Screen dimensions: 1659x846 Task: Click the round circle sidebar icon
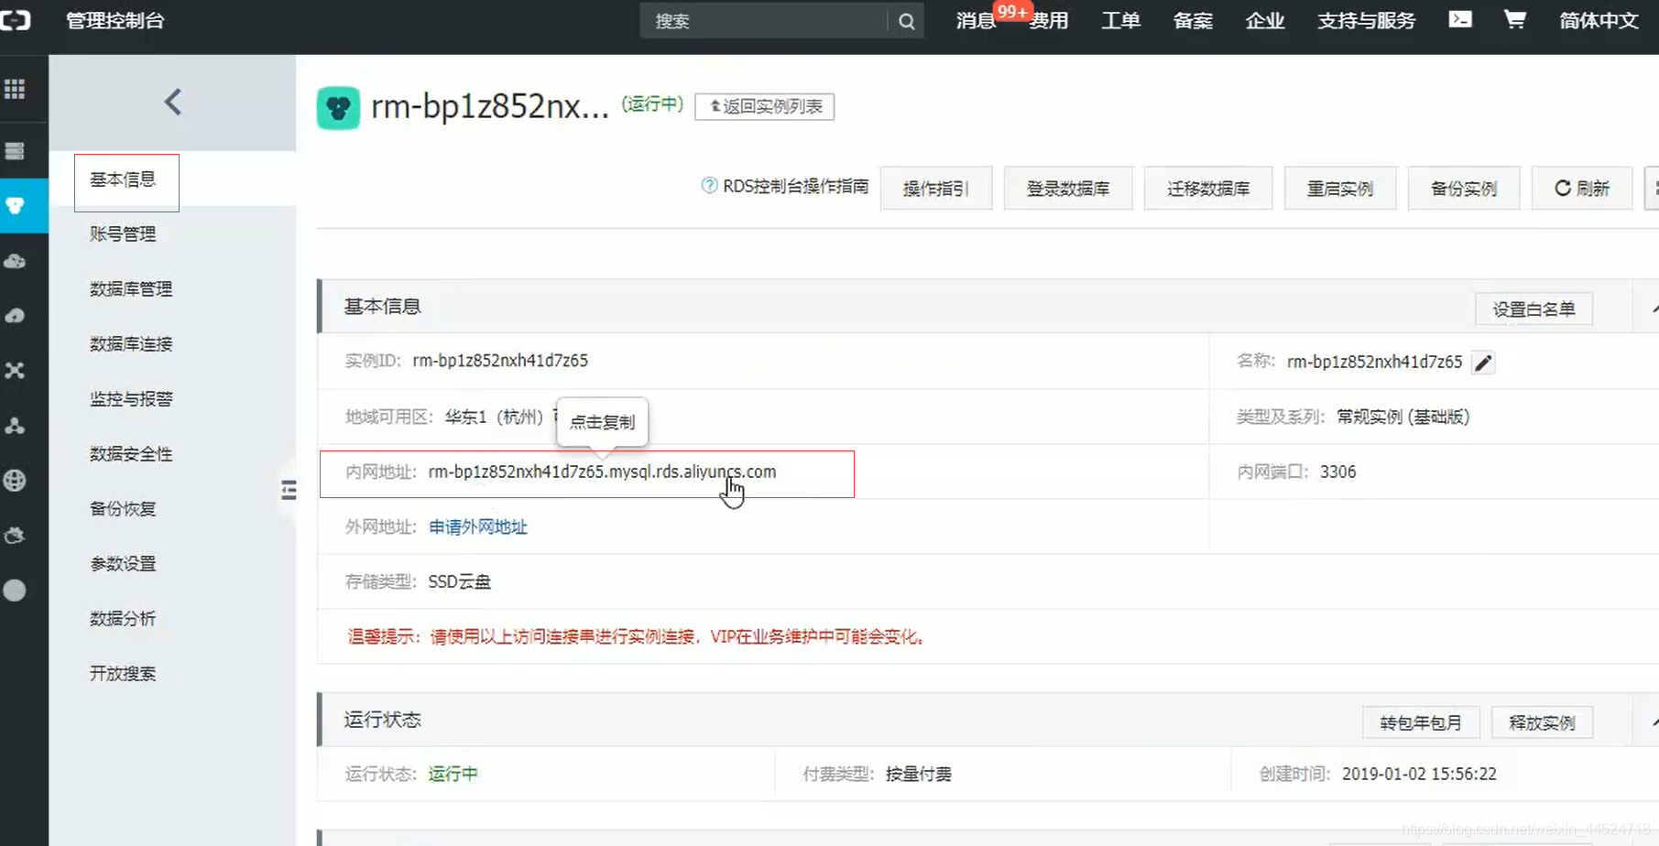point(15,591)
